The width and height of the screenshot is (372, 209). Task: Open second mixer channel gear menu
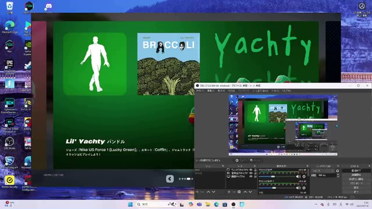pyautogui.click(x=304, y=188)
